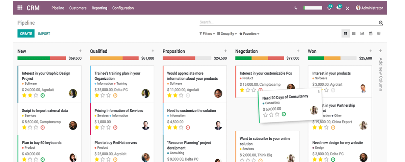The image size is (405, 162).
Task: Switch to list view
Action: point(354,33)
